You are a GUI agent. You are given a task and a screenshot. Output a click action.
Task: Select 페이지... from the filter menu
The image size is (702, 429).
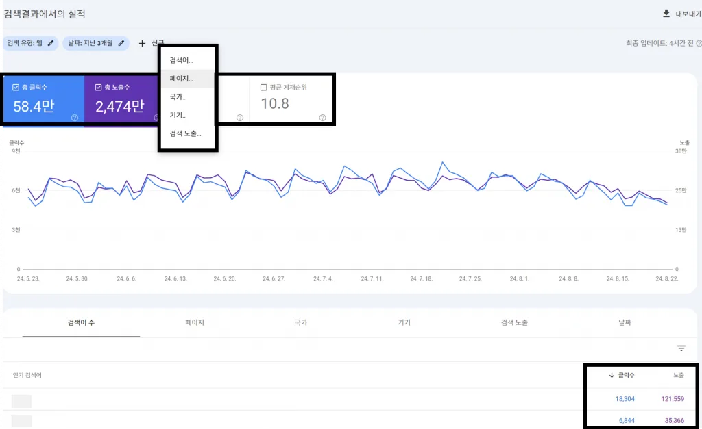(182, 79)
